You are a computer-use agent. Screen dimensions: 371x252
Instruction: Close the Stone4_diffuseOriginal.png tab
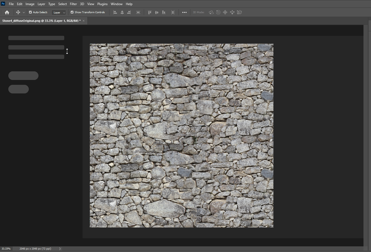pos(84,21)
